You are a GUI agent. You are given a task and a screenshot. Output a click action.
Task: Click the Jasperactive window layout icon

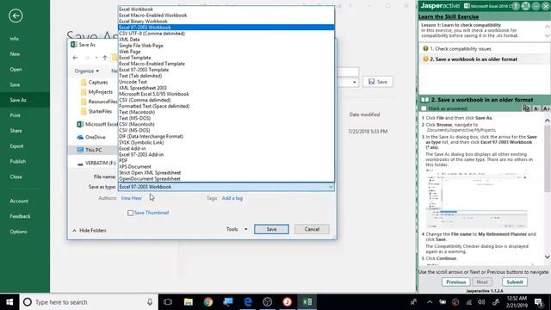click(x=525, y=6)
